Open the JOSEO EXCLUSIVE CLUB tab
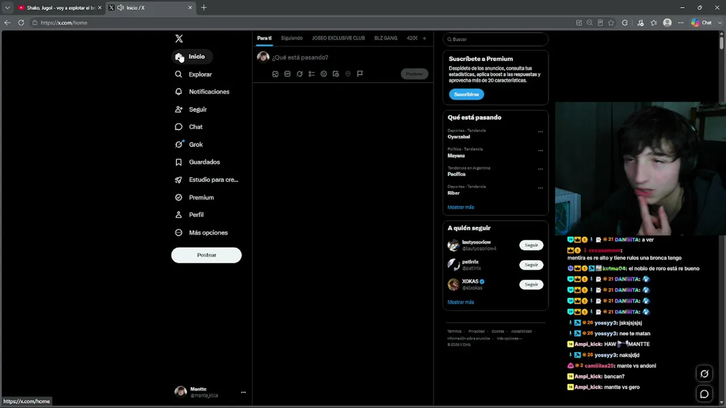The image size is (726, 408). (x=338, y=38)
